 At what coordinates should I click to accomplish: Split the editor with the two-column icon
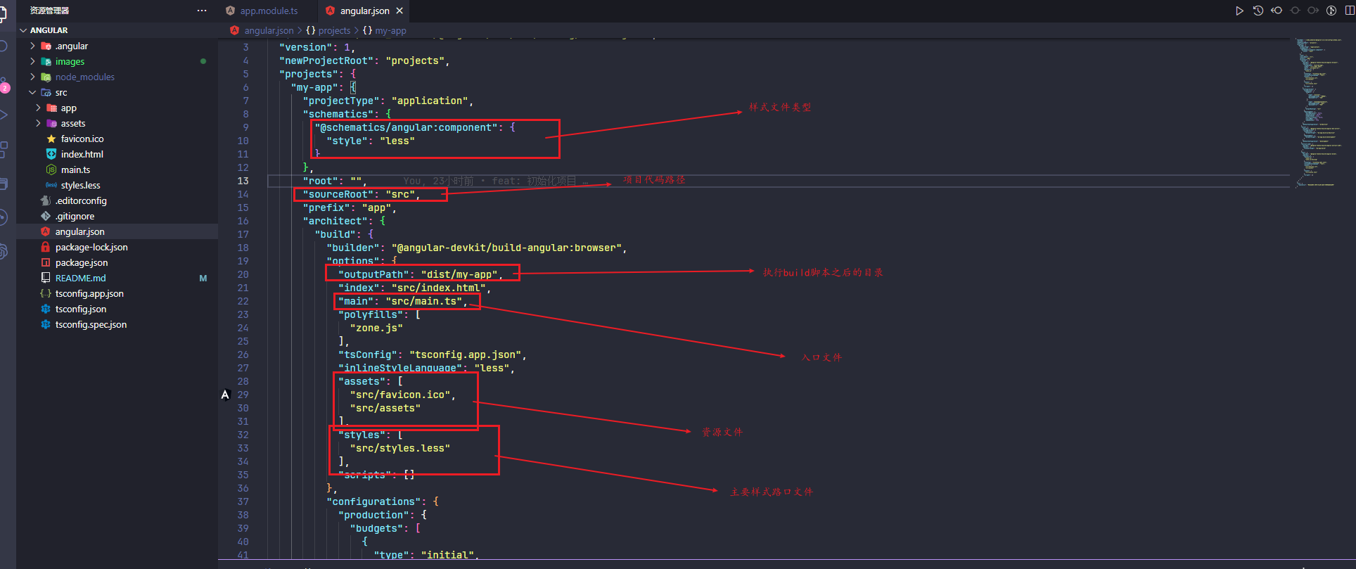pos(1350,11)
